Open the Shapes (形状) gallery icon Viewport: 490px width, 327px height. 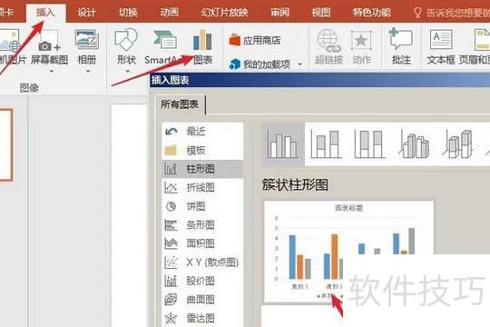pos(126,40)
